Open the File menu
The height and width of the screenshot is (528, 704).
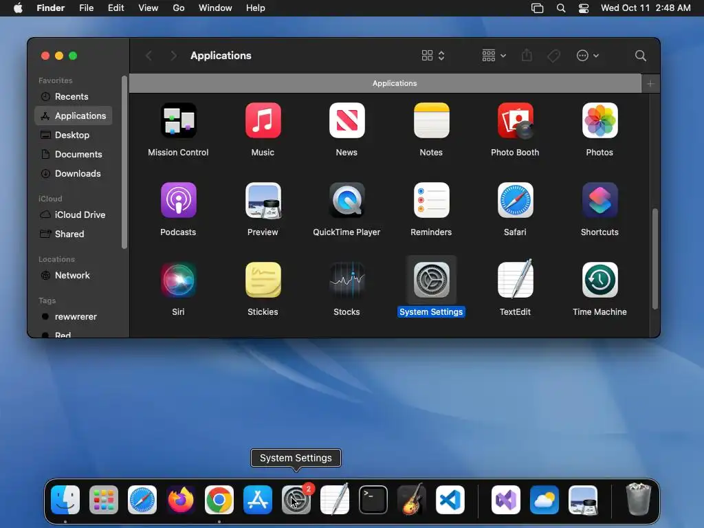pos(86,8)
